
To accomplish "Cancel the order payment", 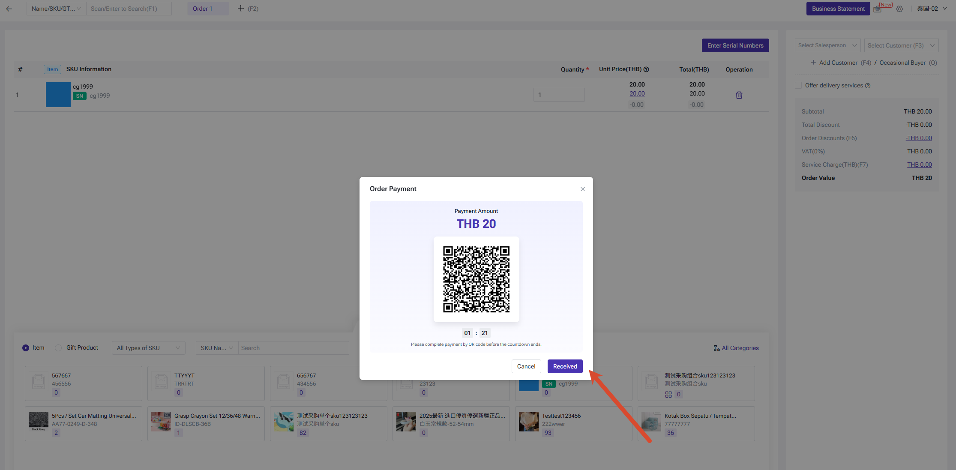I will coord(526,366).
